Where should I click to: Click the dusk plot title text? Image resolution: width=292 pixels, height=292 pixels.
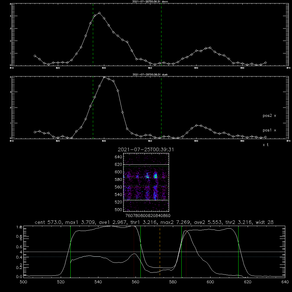pos(150,74)
